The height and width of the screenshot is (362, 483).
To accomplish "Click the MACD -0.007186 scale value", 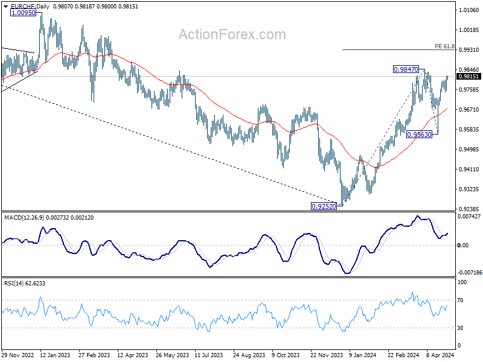I will tap(469, 273).
